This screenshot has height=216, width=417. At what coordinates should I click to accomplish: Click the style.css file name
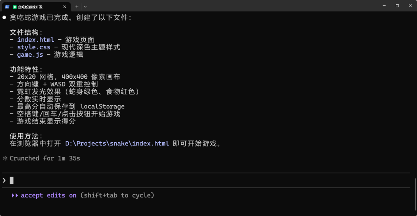click(x=34, y=47)
